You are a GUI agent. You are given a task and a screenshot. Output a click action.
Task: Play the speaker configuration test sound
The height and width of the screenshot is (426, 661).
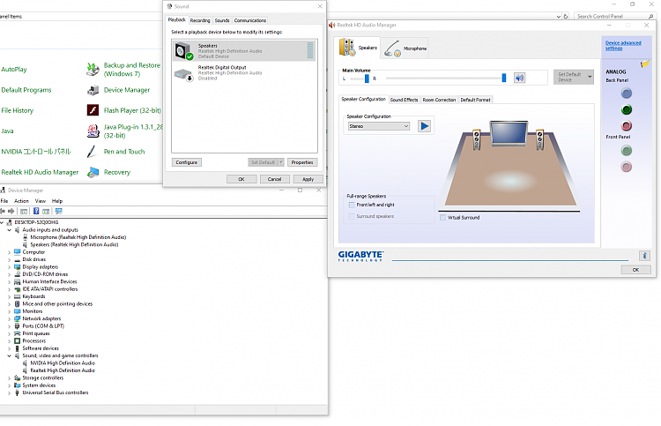425,126
